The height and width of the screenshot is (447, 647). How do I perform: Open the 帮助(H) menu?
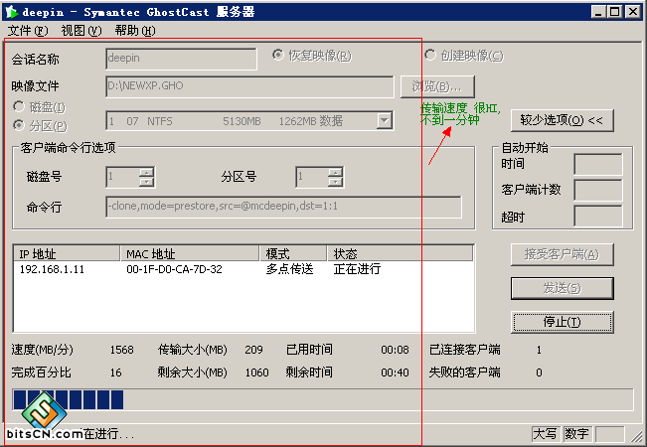click(135, 31)
